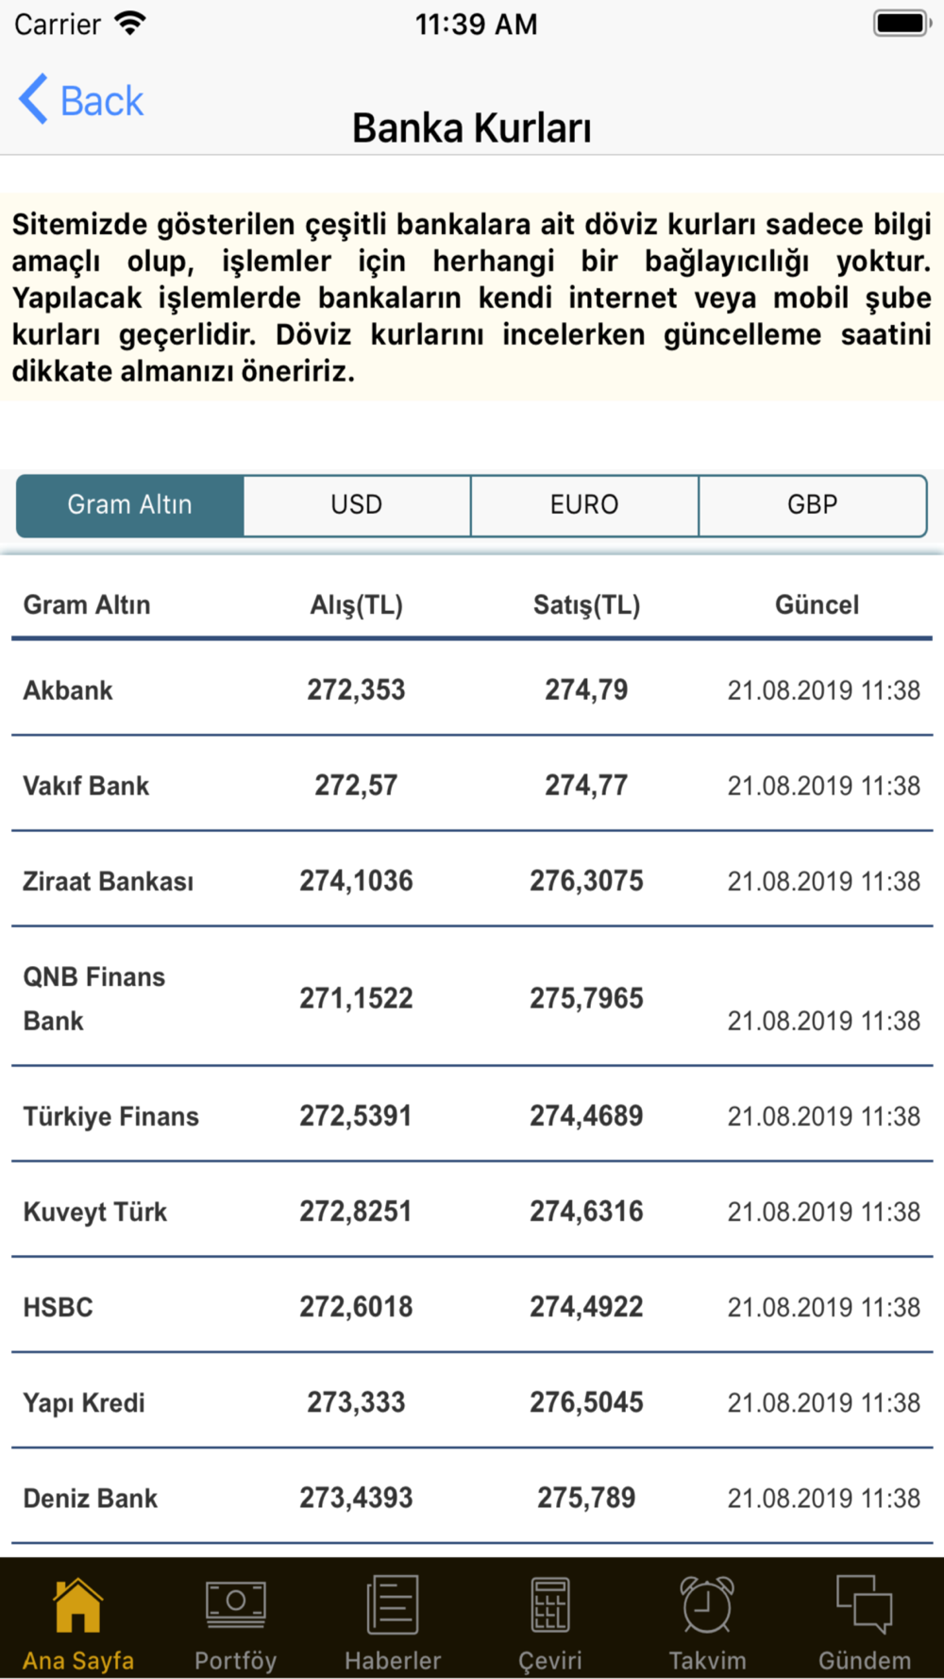This screenshot has width=944, height=1679.
Task: Switch to the USD segment
Action: pyautogui.click(x=357, y=505)
